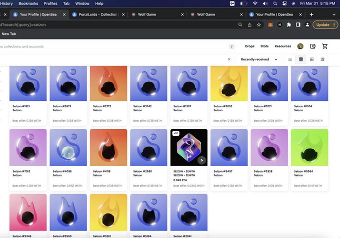340x238 pixels.
Task: Open Seizon #5184 cat-shaped thumbnail
Action: [148, 212]
